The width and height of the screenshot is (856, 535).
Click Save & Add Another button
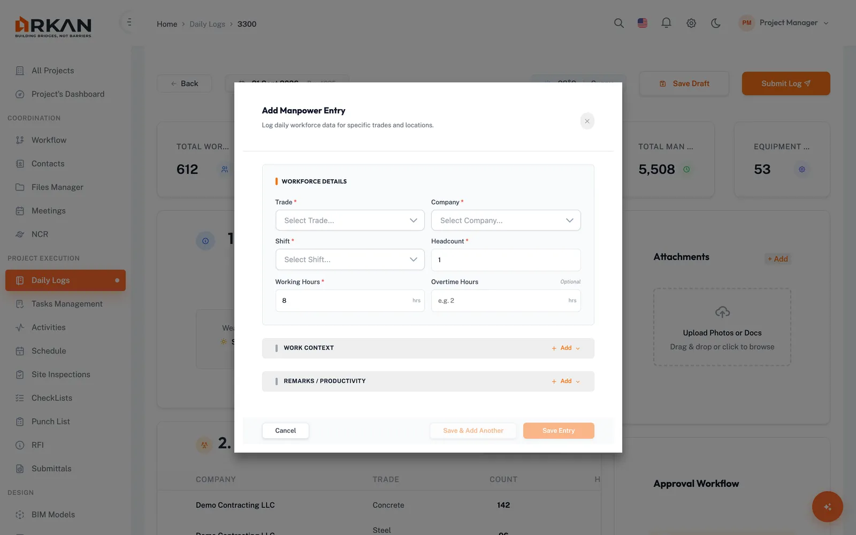pyautogui.click(x=473, y=431)
